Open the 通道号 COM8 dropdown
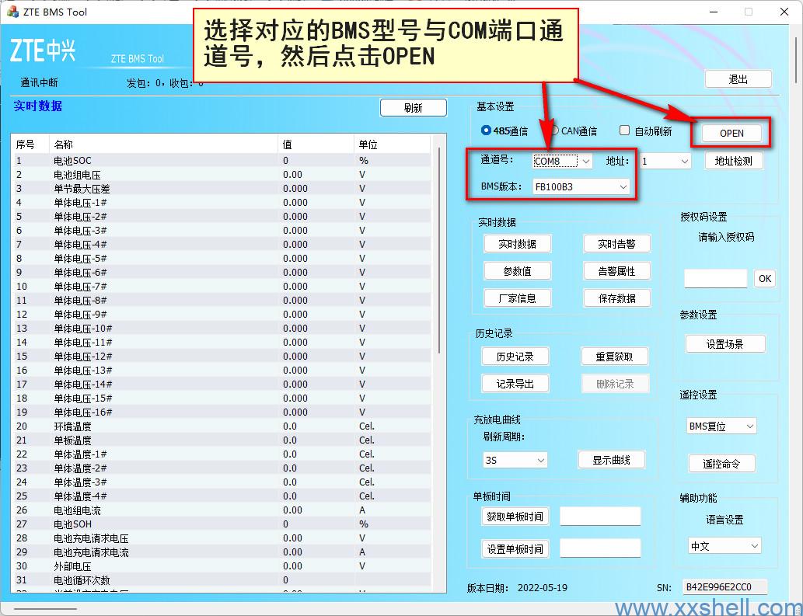This screenshot has height=616, width=803. point(563,161)
